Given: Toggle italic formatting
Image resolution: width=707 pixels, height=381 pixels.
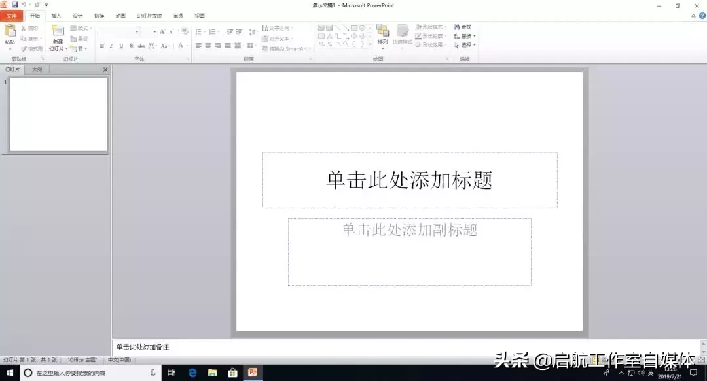Looking at the screenshot, I should pyautogui.click(x=111, y=45).
